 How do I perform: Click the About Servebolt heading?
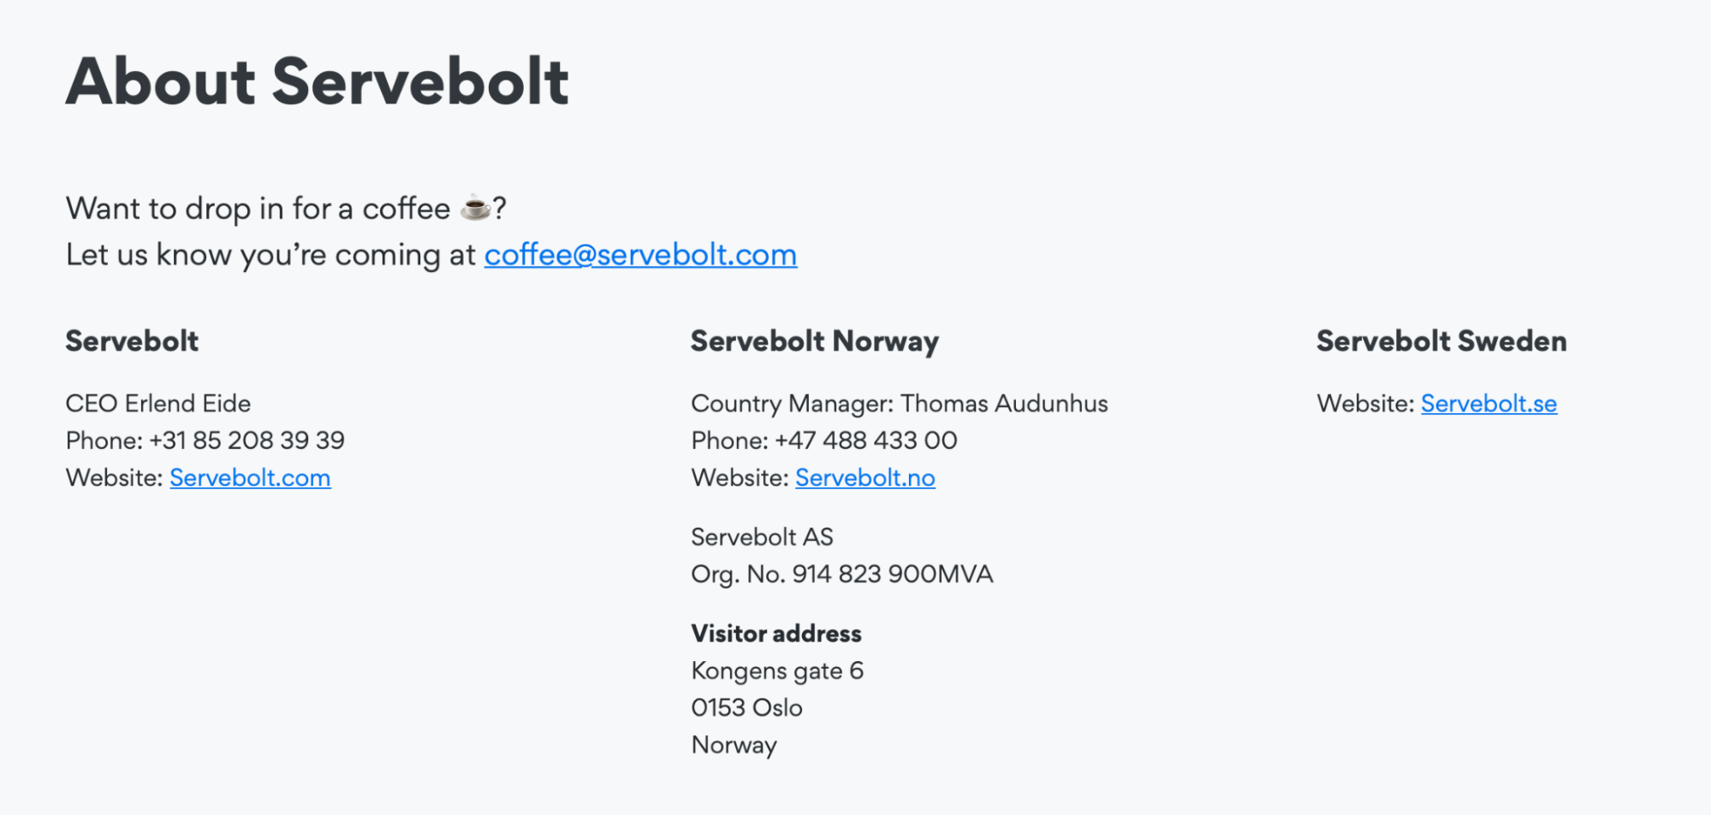tap(318, 81)
